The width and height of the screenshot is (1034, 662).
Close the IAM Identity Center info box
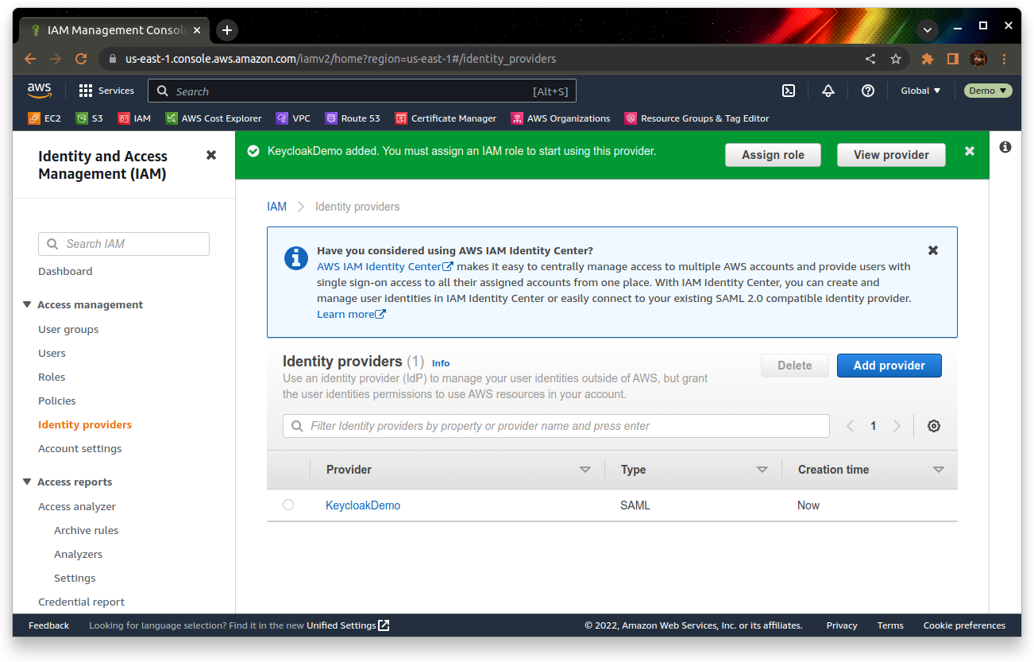[933, 250]
